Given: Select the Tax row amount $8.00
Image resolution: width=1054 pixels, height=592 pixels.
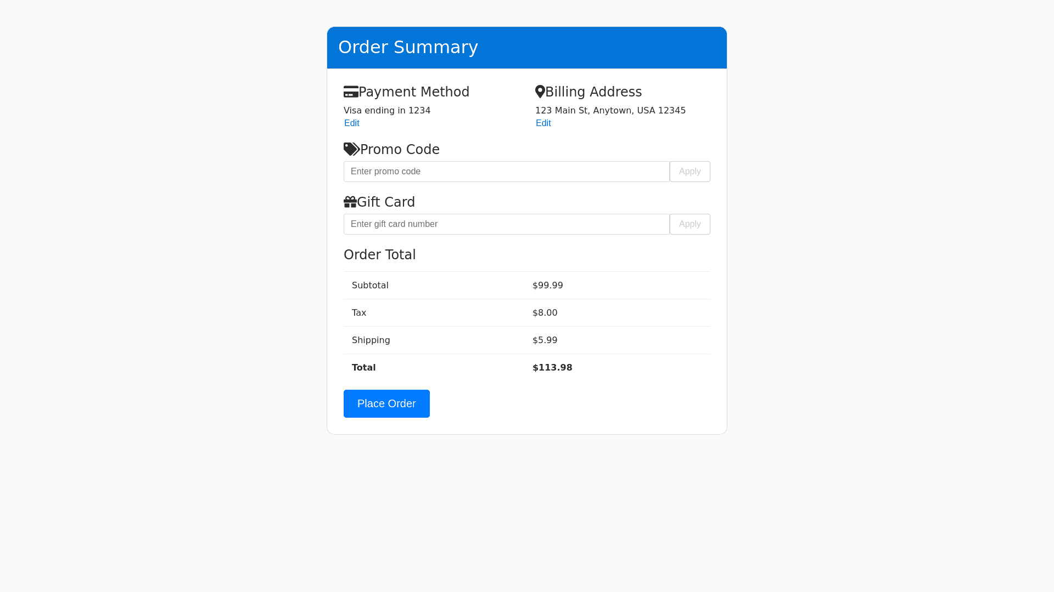Looking at the screenshot, I should [x=545, y=312].
